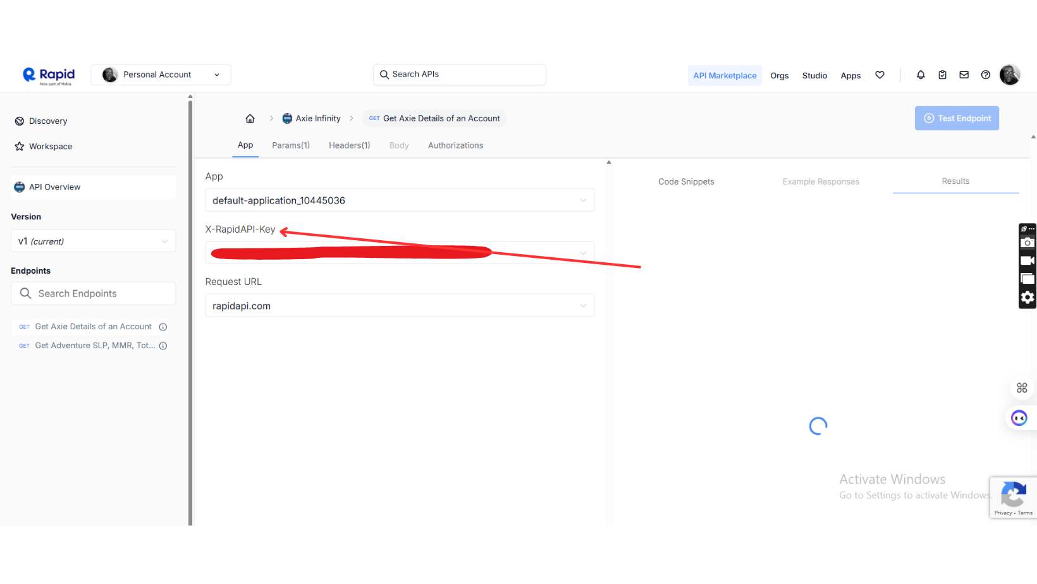Open the reCAPTCHA Privacy link
This screenshot has width=1037, height=584.
[x=1003, y=513]
